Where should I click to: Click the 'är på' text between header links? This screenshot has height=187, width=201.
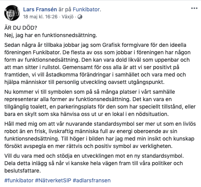click(x=65, y=9)
